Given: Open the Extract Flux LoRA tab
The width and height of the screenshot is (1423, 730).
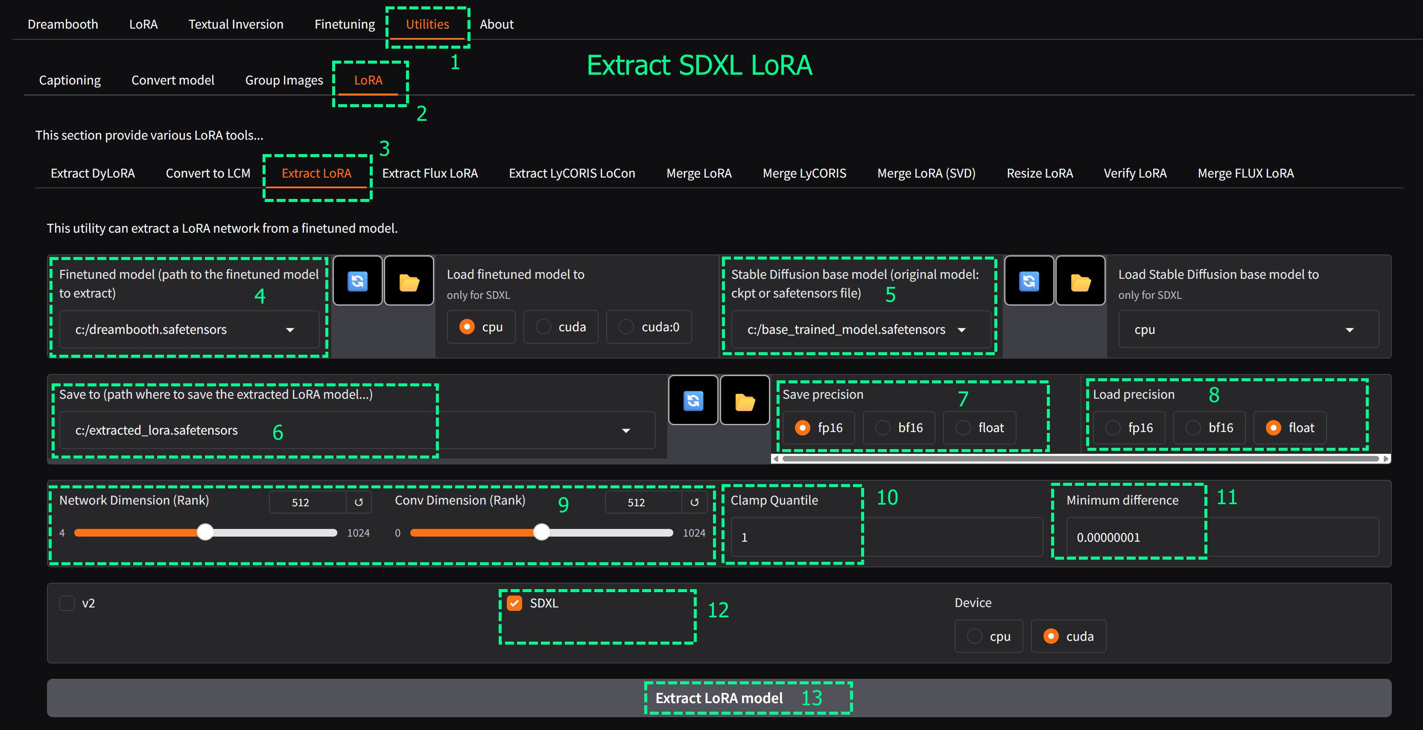Looking at the screenshot, I should pos(430,173).
